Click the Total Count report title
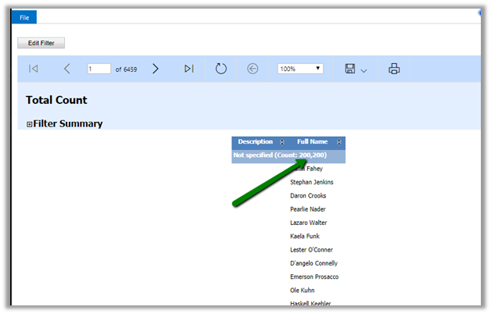Image resolution: width=491 pixels, height=314 pixels. click(x=56, y=100)
